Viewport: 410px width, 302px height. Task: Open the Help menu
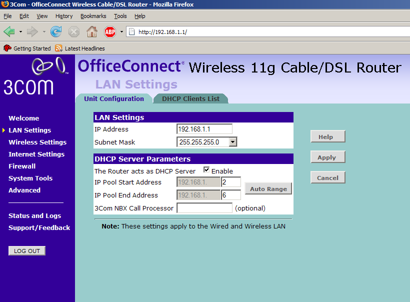pyautogui.click(x=140, y=16)
